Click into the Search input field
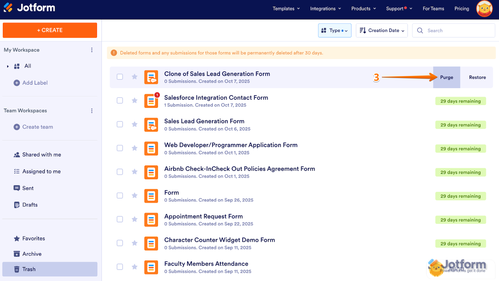The height and width of the screenshot is (281, 499). coord(457,31)
